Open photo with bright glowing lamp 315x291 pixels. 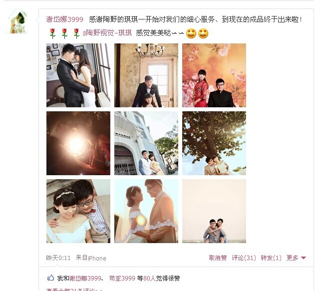pyautogui.click(x=78, y=143)
